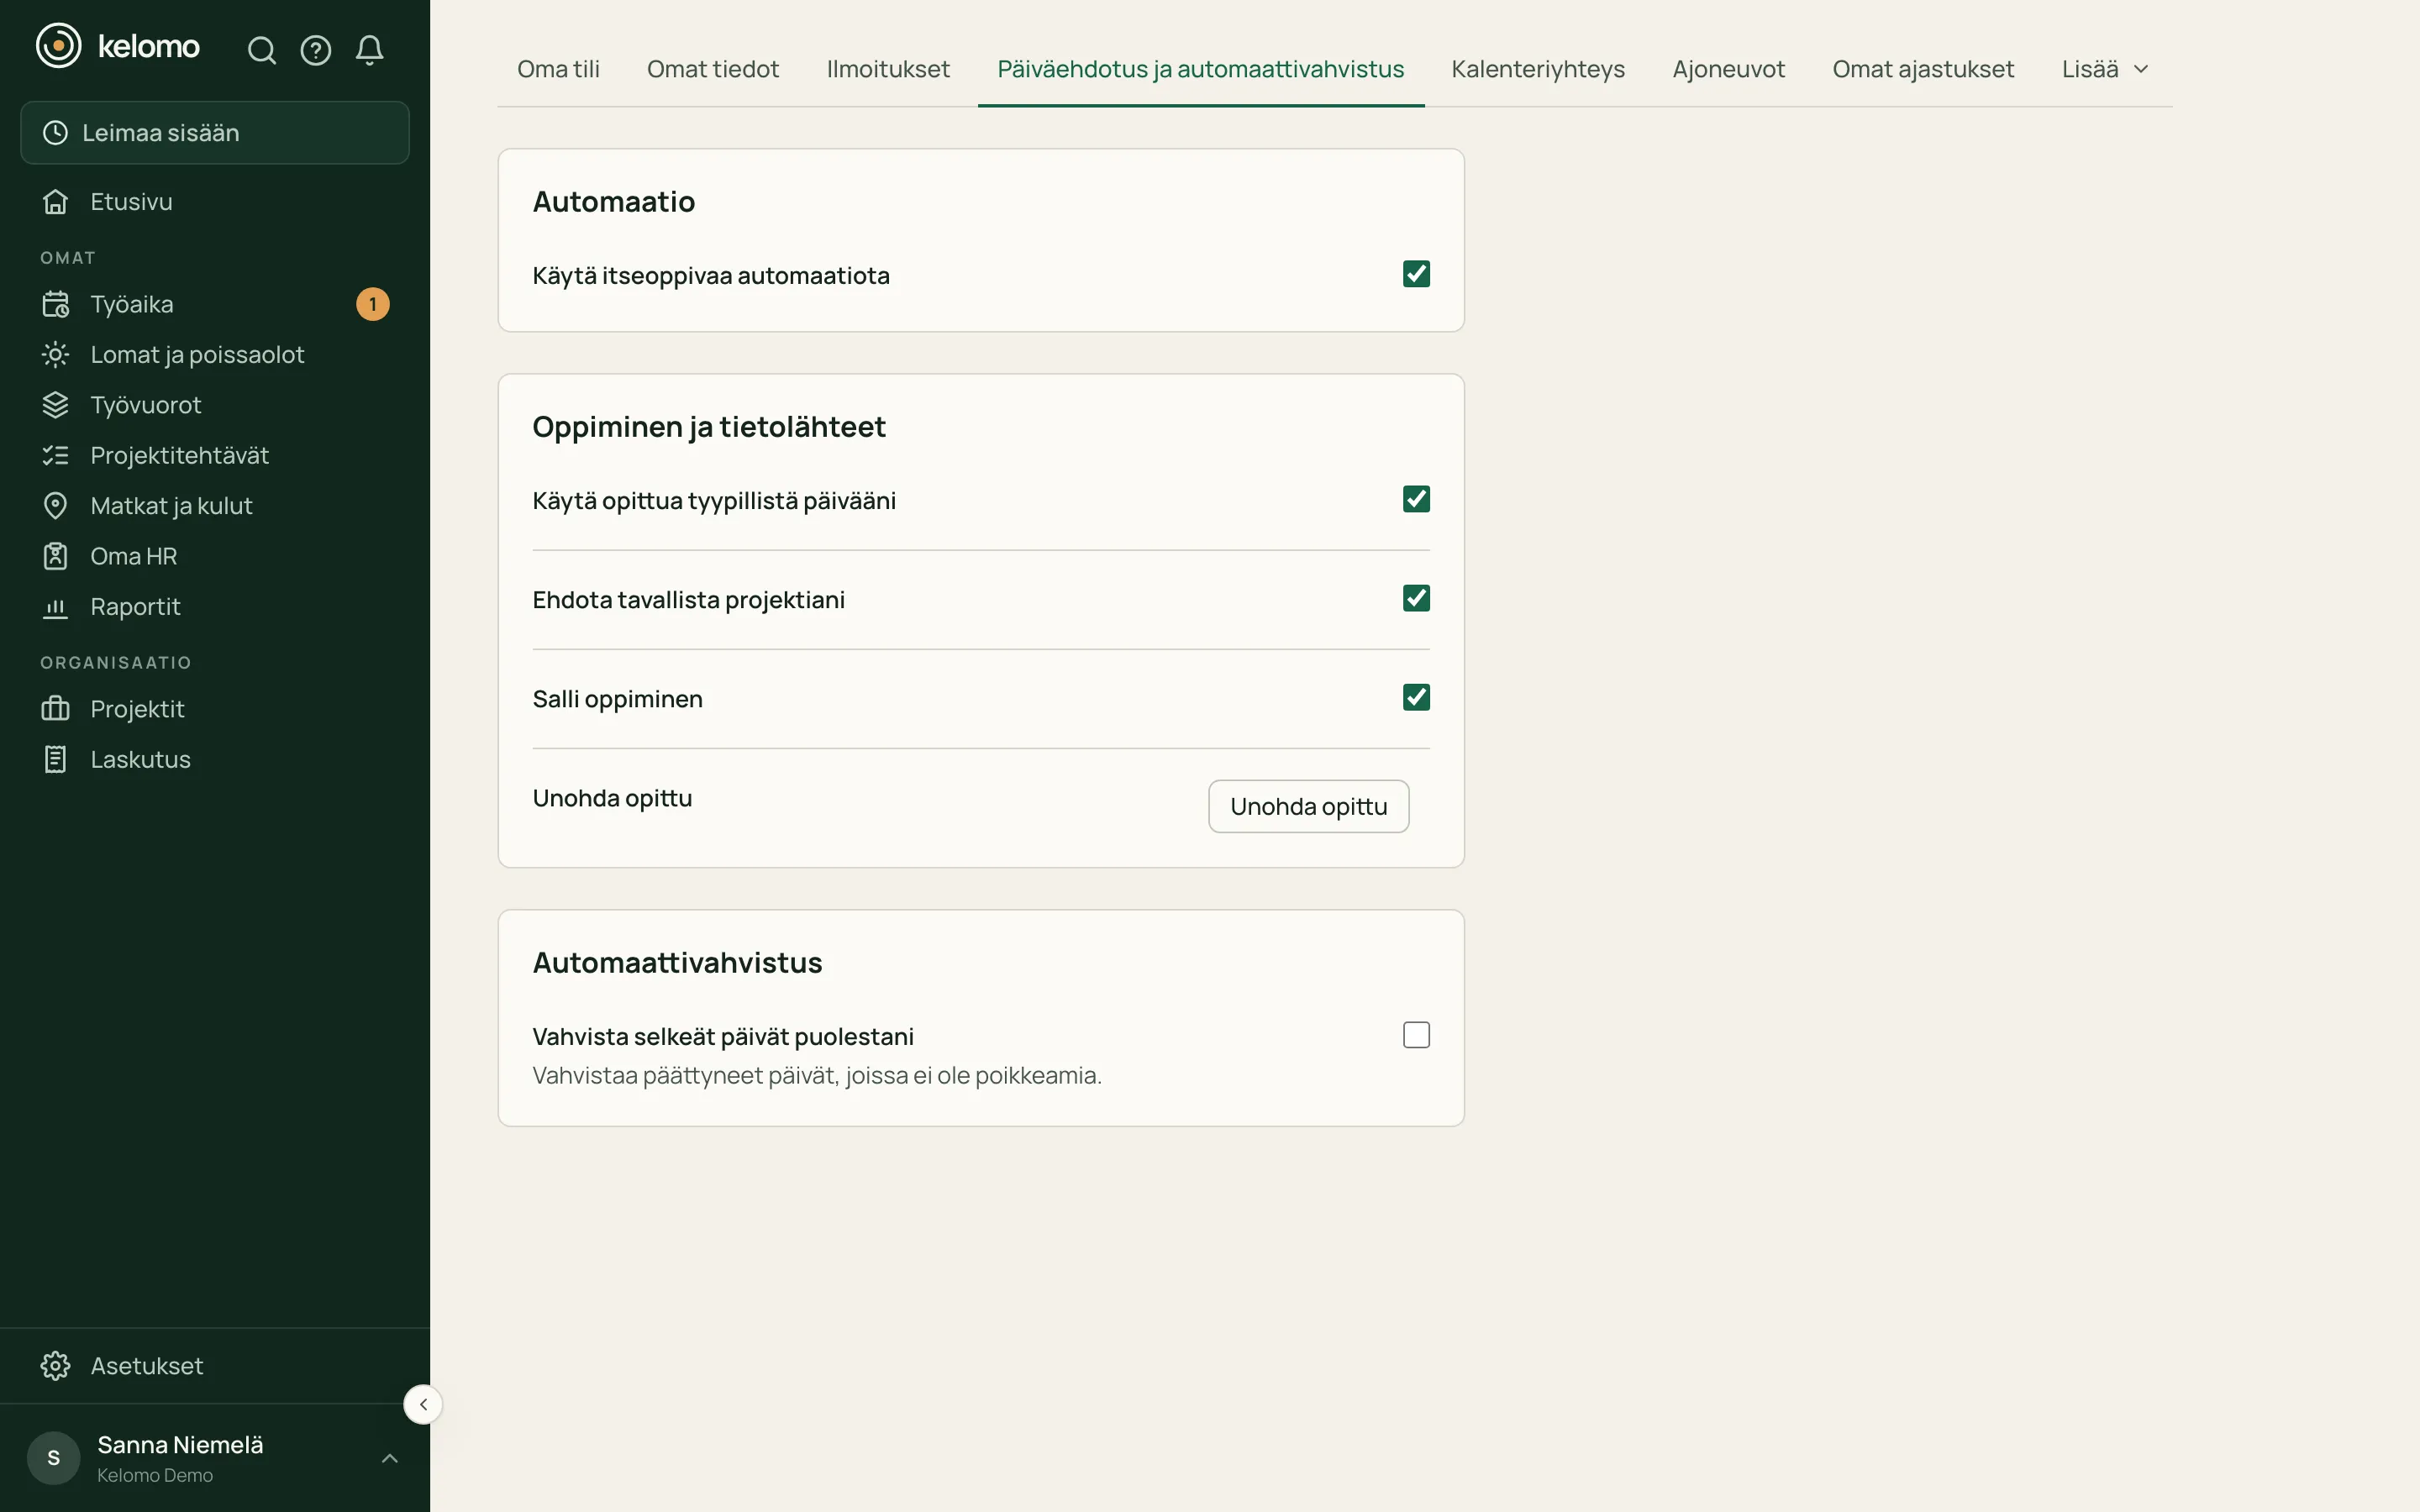Toggle Ehdota tavallista projektiani checkbox
This screenshot has height=1512, width=2420.
(x=1416, y=598)
